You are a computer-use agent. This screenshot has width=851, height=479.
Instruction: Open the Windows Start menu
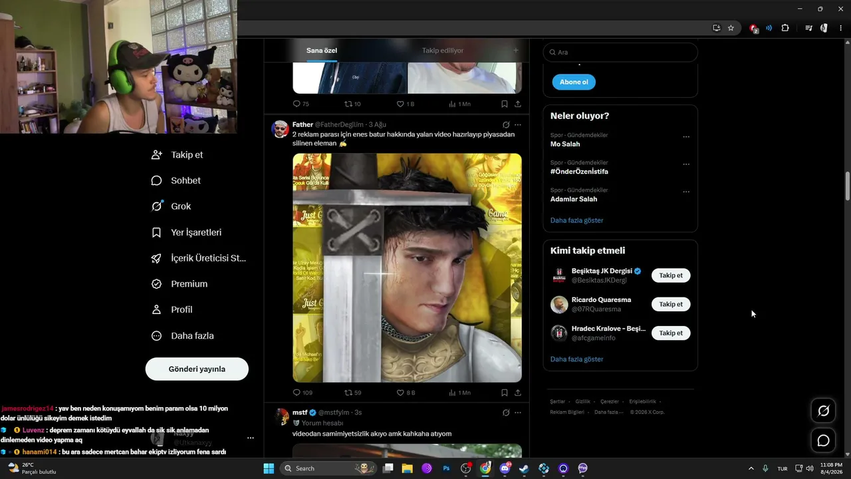269,468
